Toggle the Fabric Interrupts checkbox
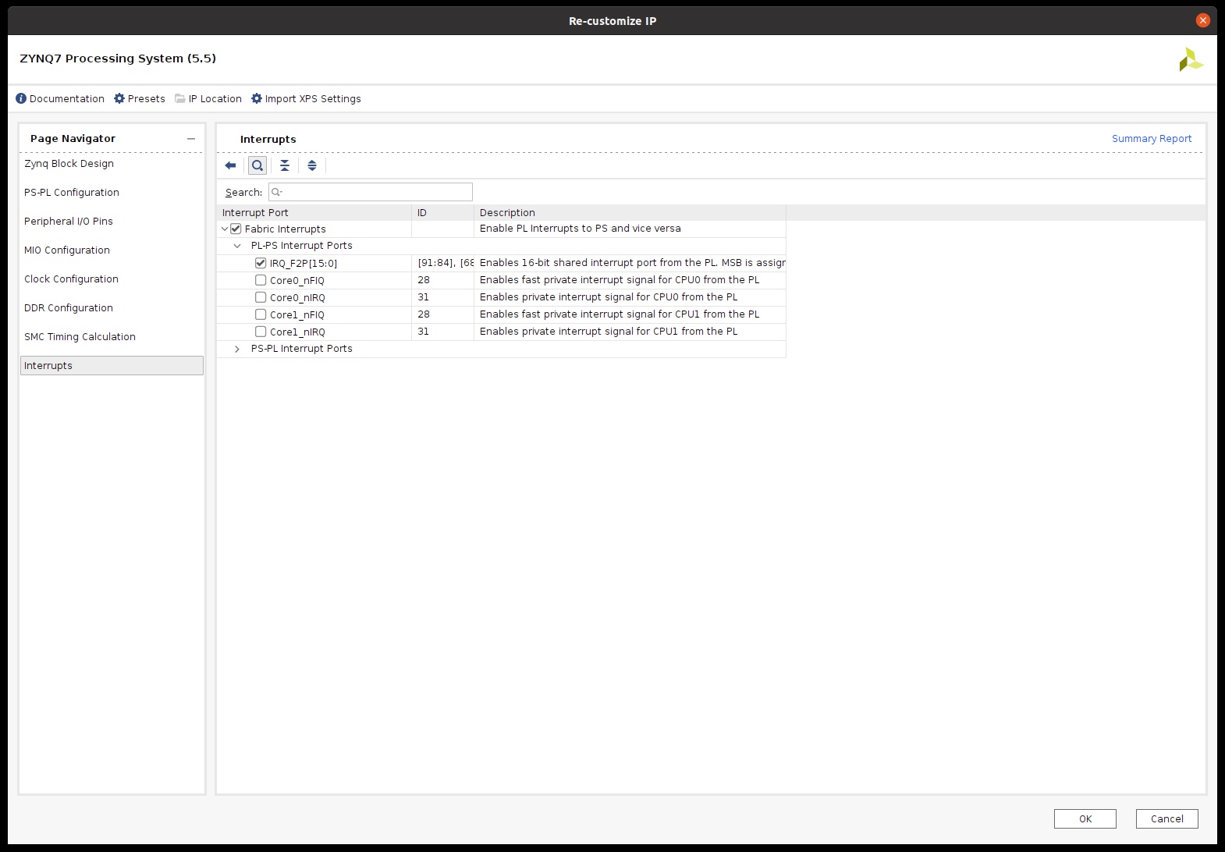Screen dimensions: 1225x852 236,229
